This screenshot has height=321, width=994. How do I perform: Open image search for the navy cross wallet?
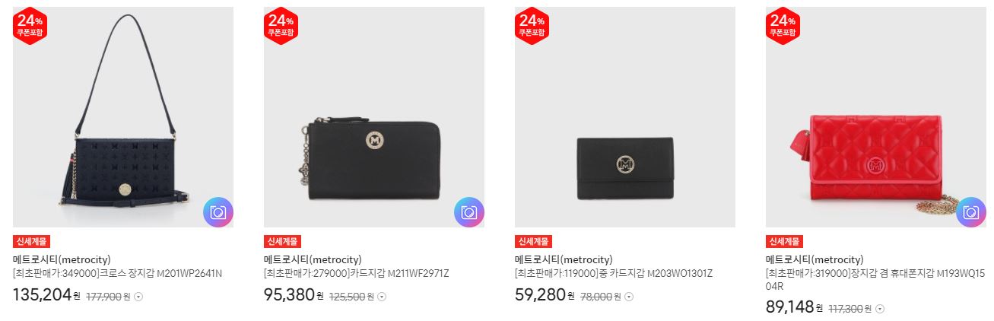pos(218,212)
